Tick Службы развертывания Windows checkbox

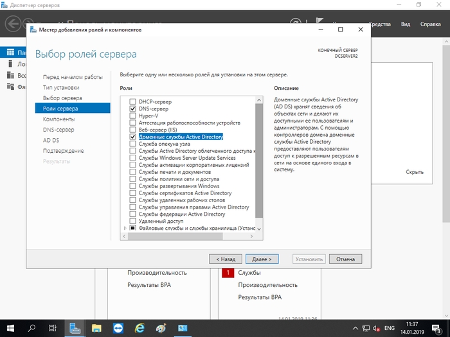[132, 186]
